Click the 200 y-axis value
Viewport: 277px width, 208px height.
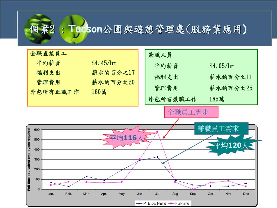[37, 170]
